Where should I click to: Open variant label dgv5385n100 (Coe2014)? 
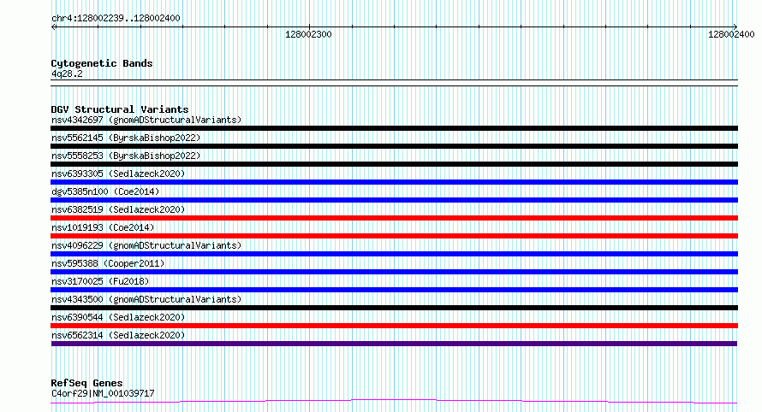point(105,191)
